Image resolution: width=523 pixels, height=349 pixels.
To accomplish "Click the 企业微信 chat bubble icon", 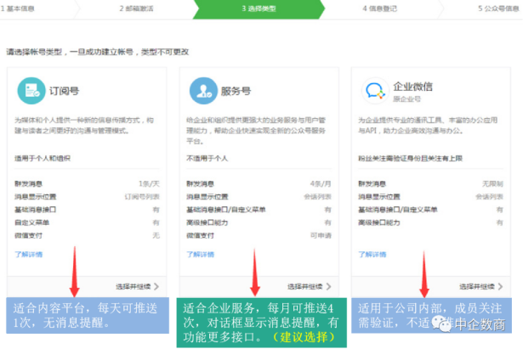I will pyautogui.click(x=375, y=89).
